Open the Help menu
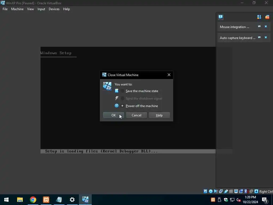 click(x=66, y=9)
